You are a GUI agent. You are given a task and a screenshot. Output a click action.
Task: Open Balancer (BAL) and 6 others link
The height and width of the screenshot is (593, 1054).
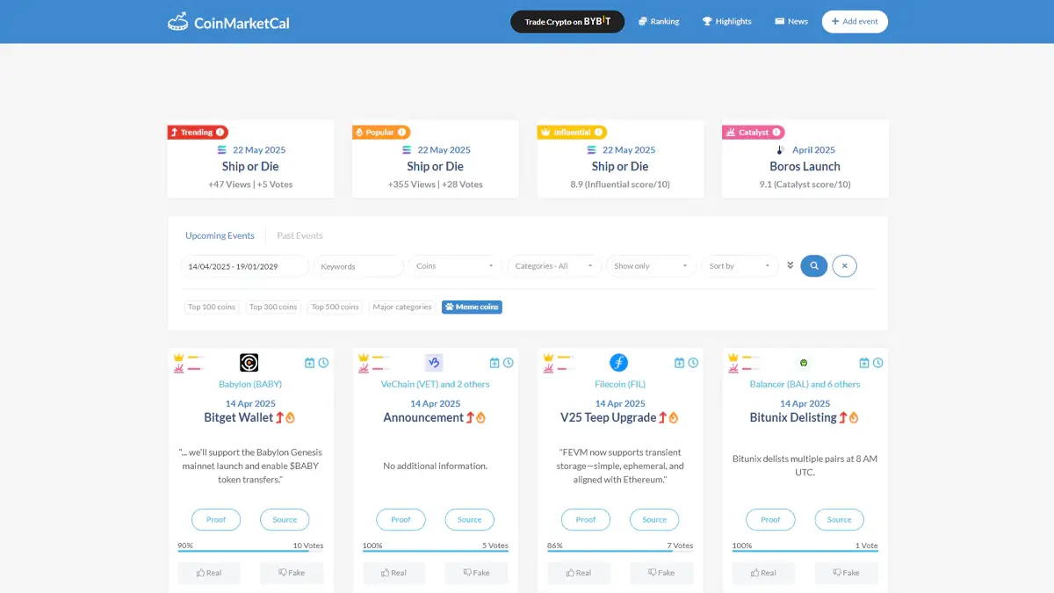805,384
